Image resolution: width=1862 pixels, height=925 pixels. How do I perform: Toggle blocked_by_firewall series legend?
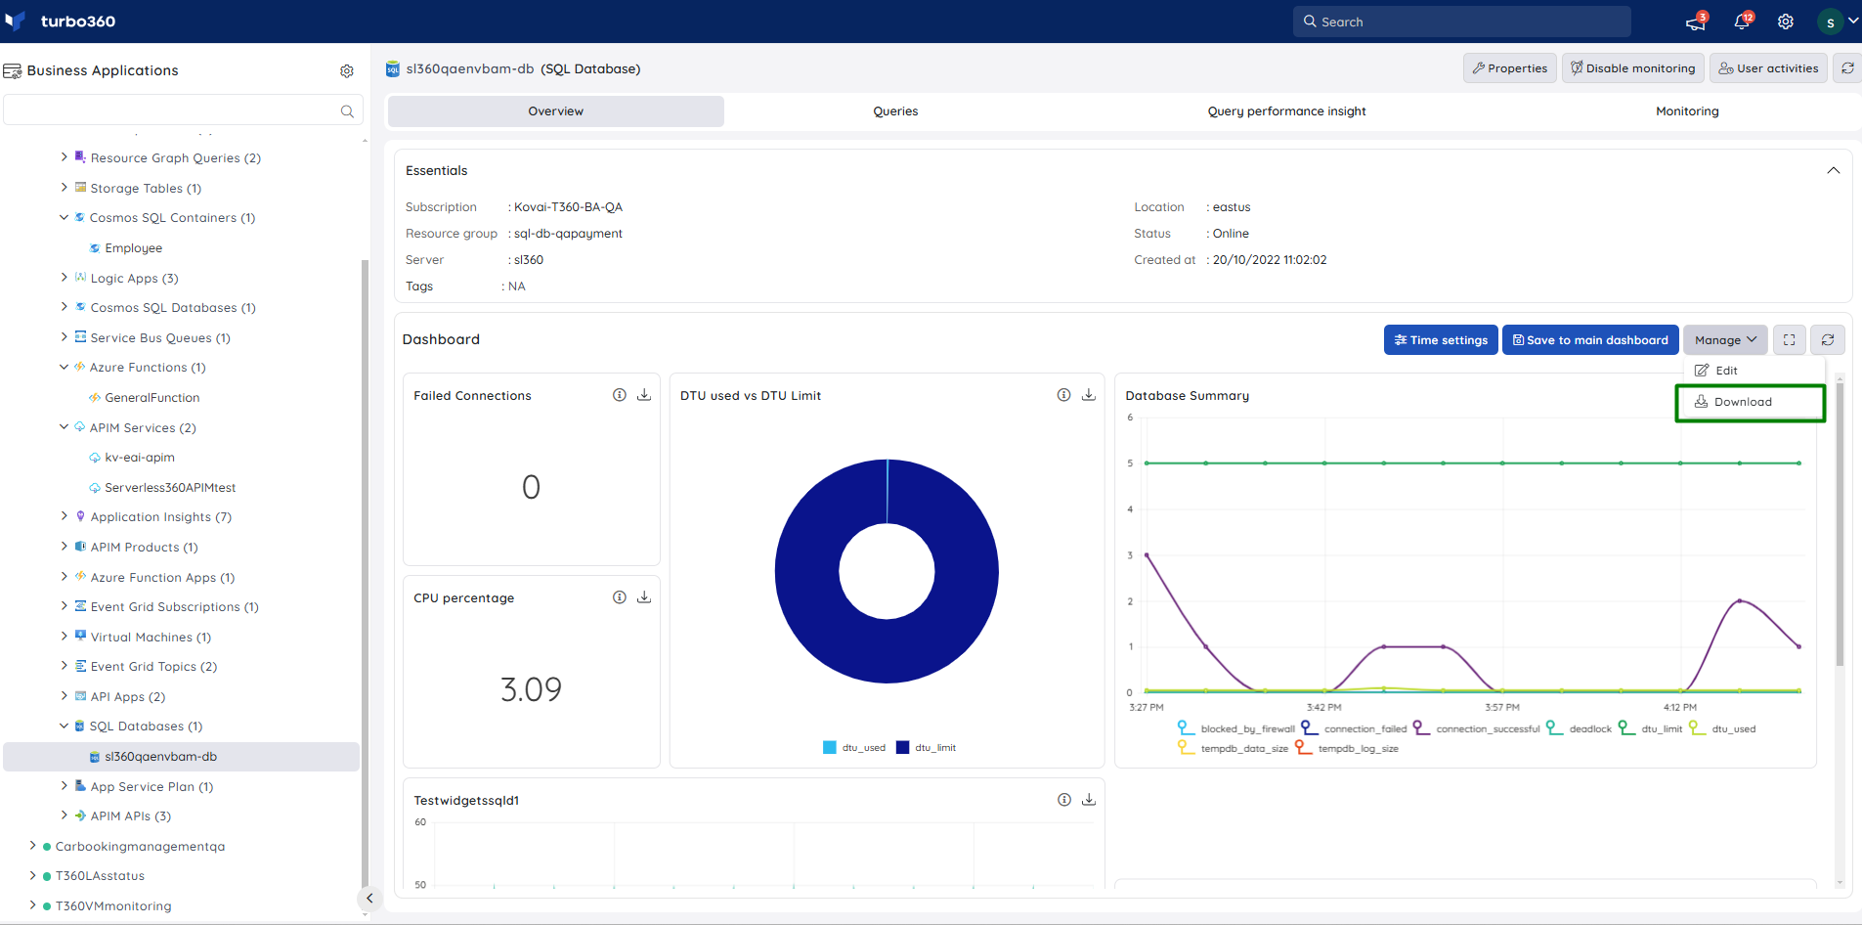tap(1236, 728)
